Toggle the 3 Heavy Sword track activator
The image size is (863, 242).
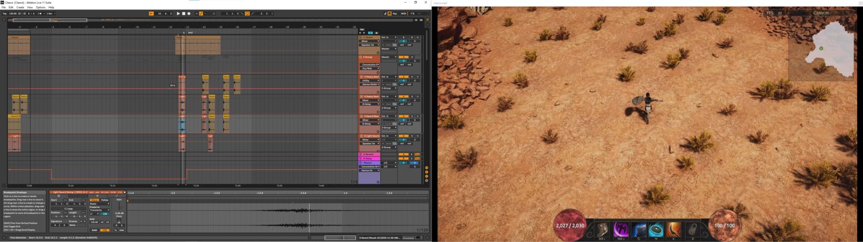pyautogui.click(x=403, y=76)
